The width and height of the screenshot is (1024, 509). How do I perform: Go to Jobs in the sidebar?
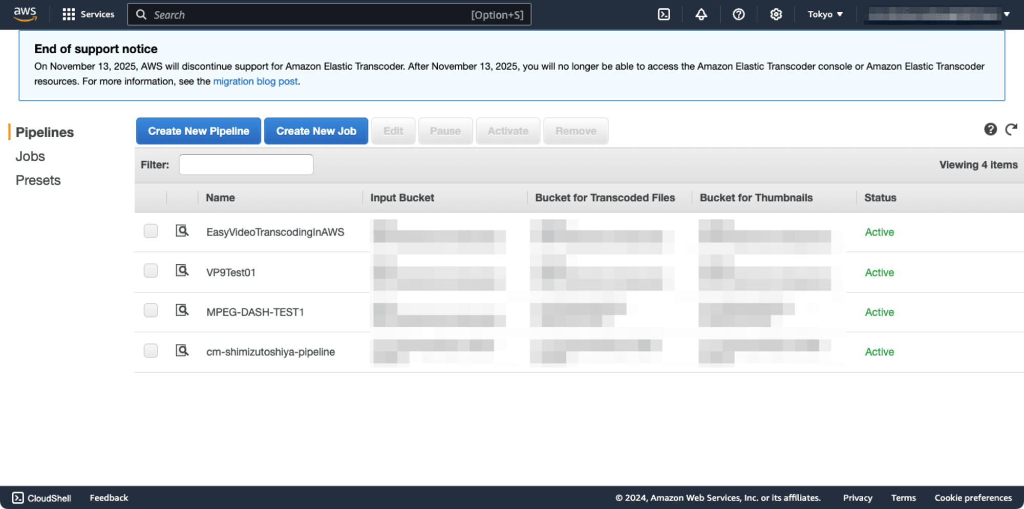[x=30, y=156]
